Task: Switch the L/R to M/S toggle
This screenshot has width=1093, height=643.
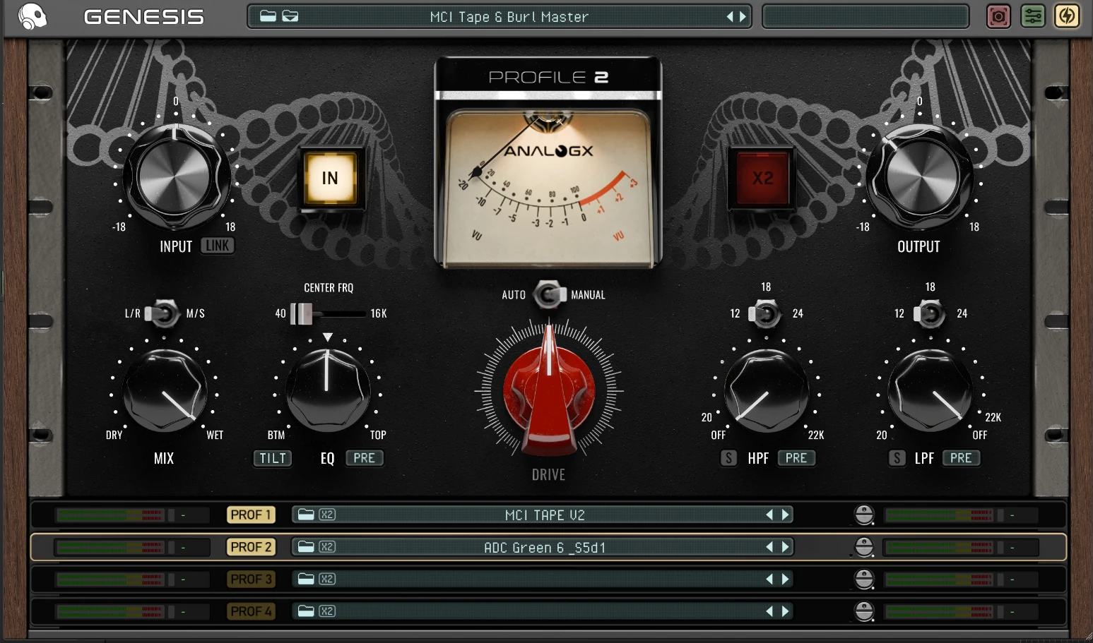Action: point(163,313)
